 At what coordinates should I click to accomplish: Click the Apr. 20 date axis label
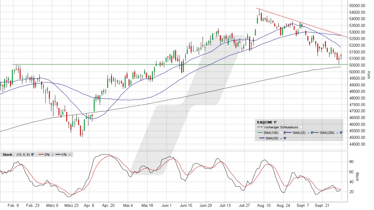[x=108, y=205]
